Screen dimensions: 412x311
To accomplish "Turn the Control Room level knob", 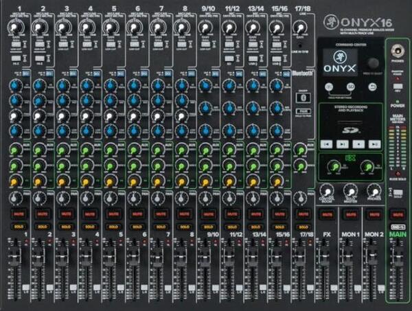I will [x=327, y=192].
